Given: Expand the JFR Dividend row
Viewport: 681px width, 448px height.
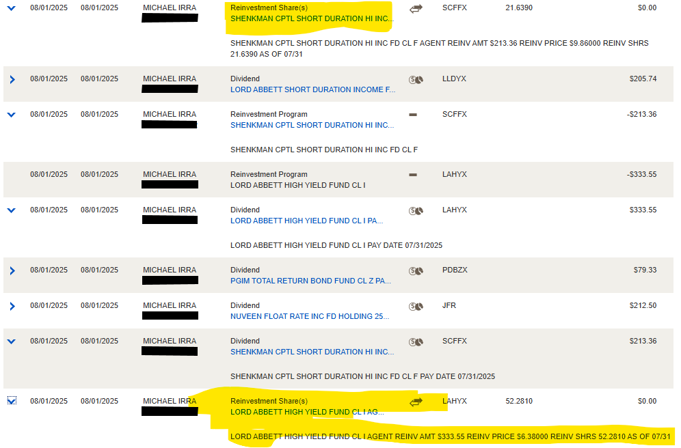Looking at the screenshot, I should [x=12, y=306].
